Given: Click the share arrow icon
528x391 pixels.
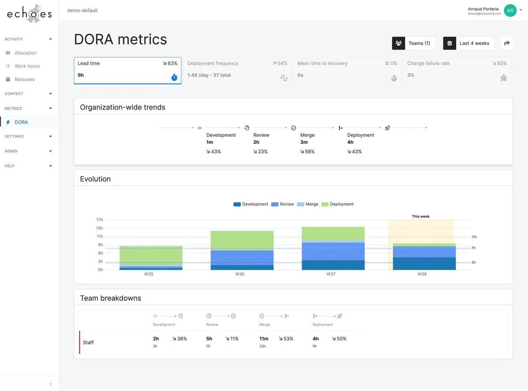Looking at the screenshot, I should click(507, 43).
